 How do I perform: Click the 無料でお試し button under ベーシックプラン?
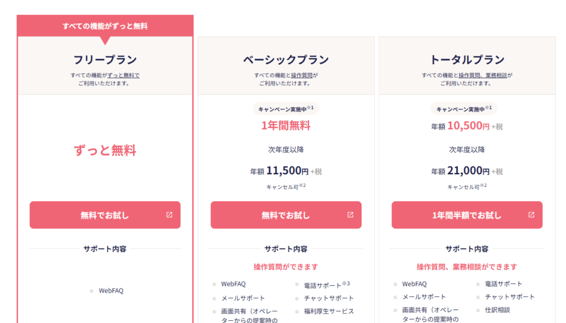[286, 215]
